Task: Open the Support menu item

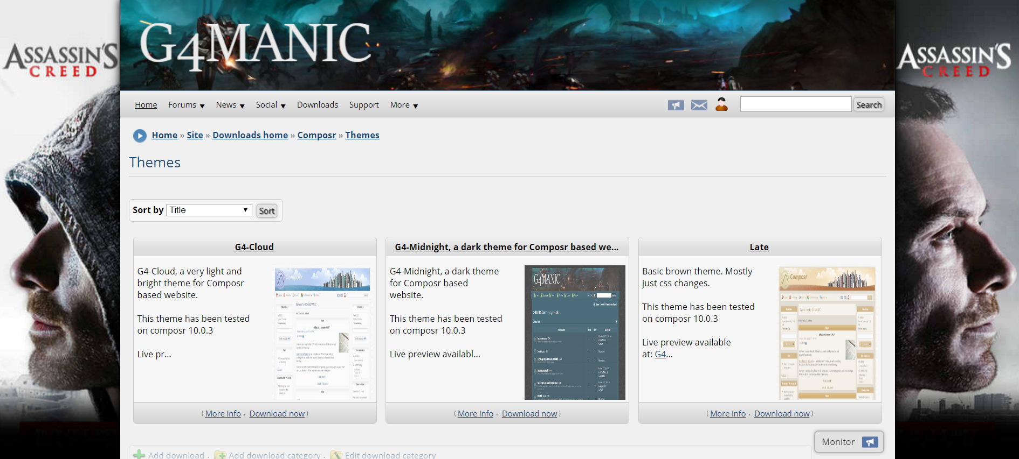Action: pos(364,105)
